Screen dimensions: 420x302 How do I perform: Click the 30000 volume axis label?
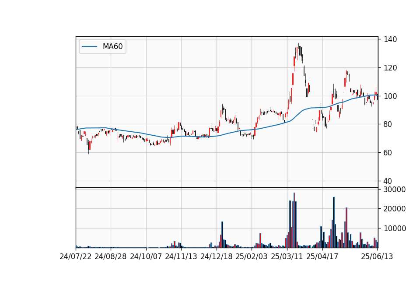pyautogui.click(x=395, y=190)
